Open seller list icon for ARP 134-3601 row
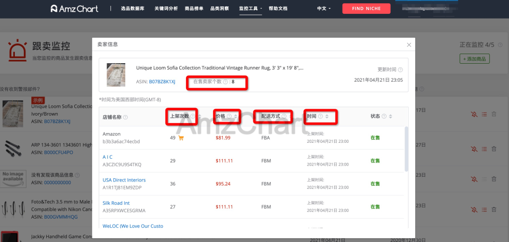This screenshot has height=242, width=509. pos(484,149)
